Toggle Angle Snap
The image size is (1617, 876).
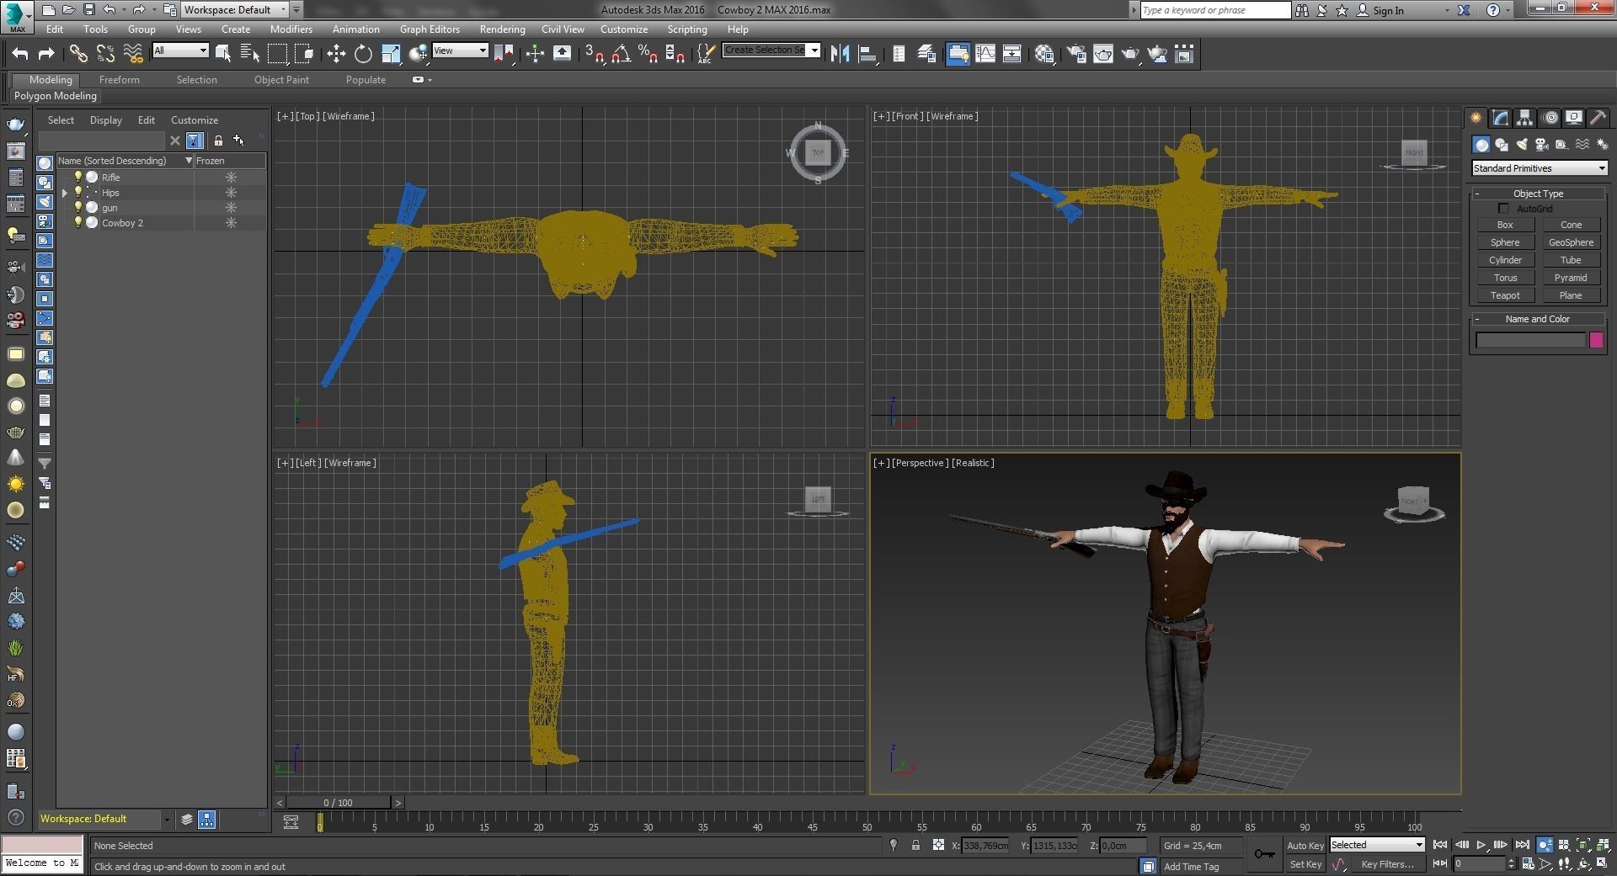coord(622,54)
